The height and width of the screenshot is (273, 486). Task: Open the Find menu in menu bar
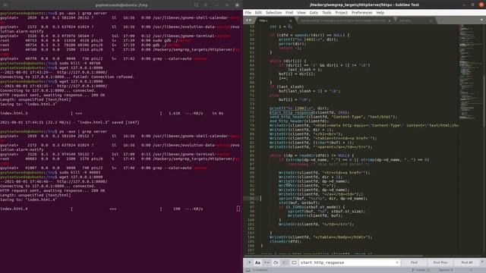289,13
